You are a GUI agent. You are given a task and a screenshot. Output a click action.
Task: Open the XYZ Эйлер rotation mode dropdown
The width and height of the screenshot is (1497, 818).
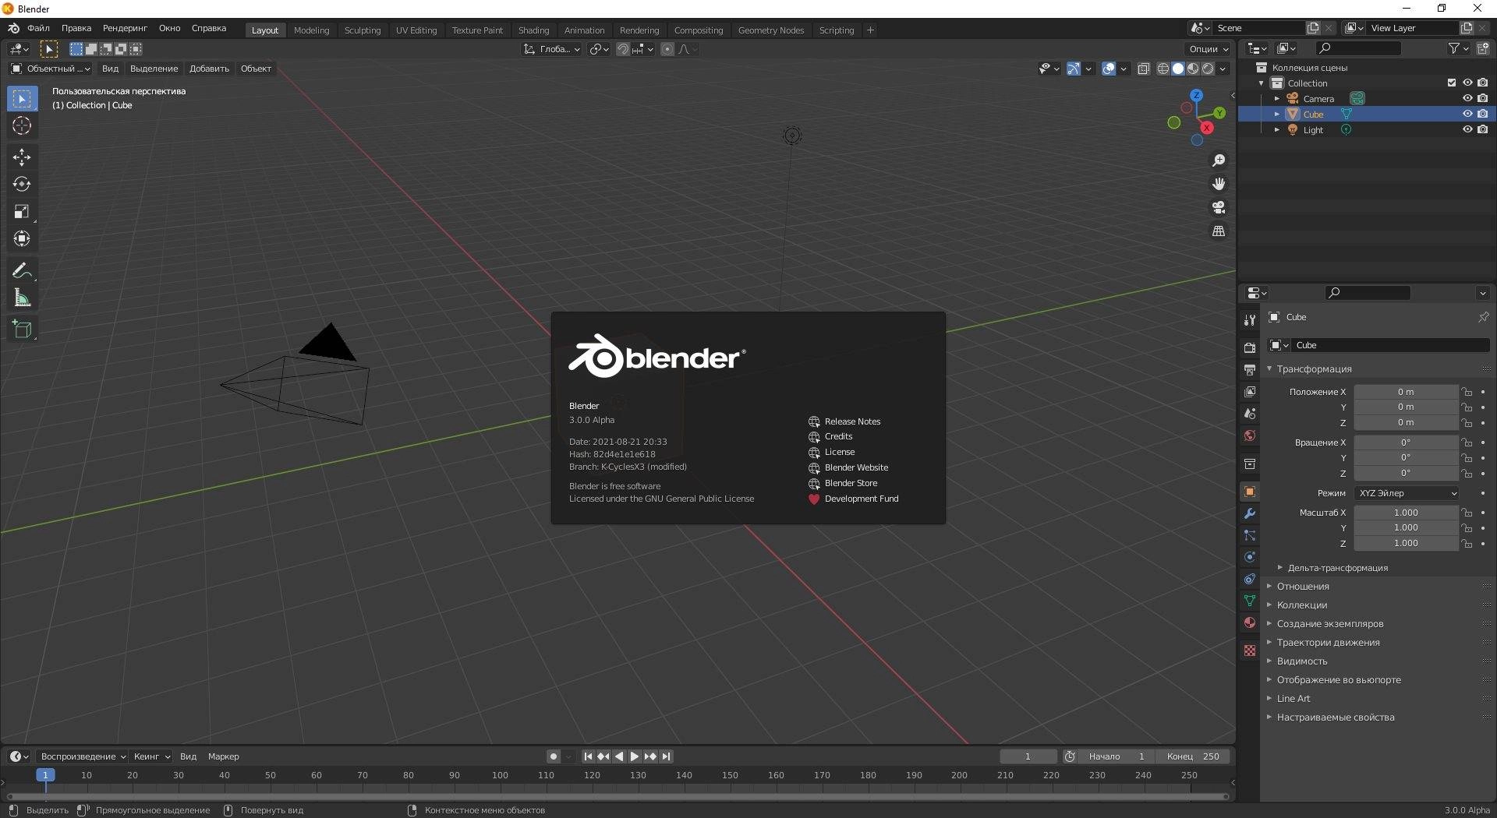[1407, 493]
